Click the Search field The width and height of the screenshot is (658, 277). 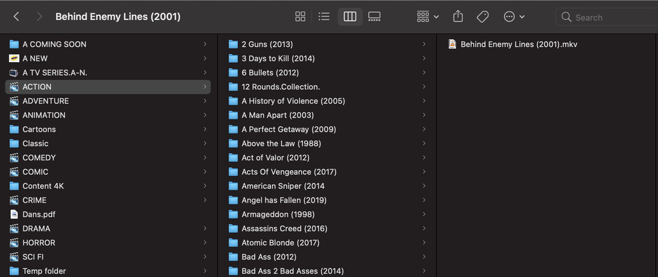point(607,18)
